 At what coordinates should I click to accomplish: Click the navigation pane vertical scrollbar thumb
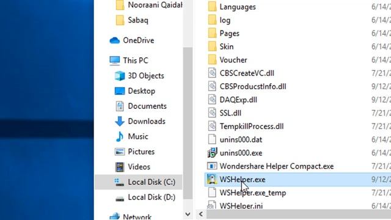coord(188,123)
